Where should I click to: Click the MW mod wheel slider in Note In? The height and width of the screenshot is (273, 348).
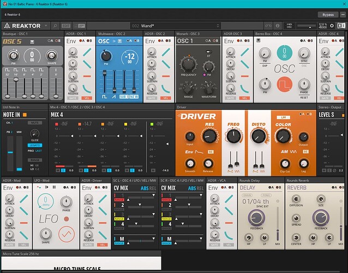19,153
